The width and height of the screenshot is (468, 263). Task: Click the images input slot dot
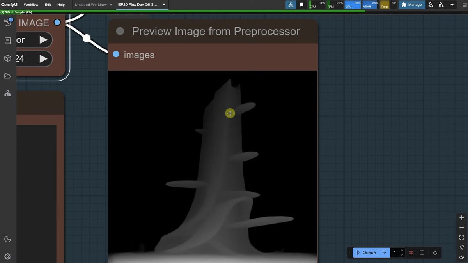[116, 54]
